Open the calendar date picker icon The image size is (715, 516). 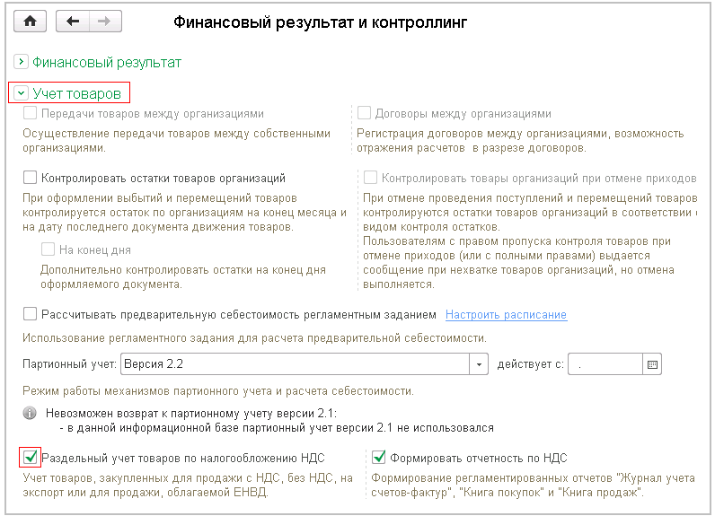(652, 364)
